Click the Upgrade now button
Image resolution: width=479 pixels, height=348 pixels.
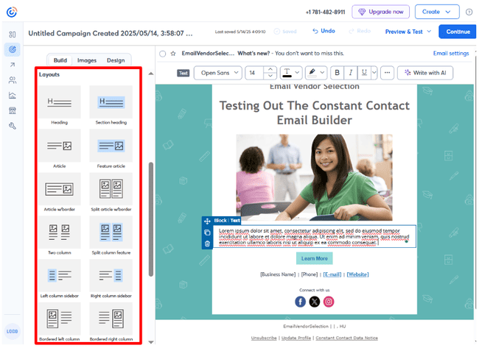pyautogui.click(x=380, y=12)
